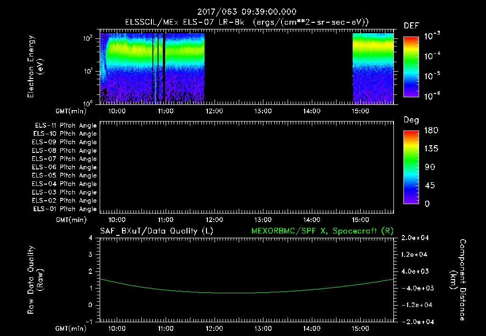Select the ELS-10 Pitch Angle row label

(x=65, y=134)
